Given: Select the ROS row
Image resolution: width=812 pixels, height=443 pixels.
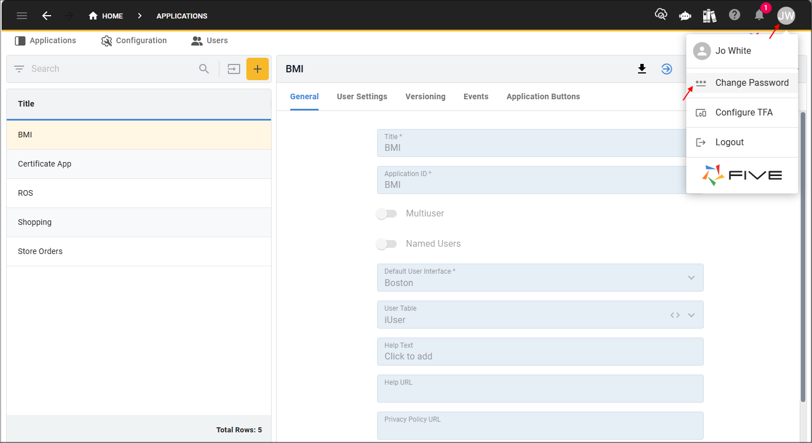Looking at the screenshot, I should (x=139, y=193).
